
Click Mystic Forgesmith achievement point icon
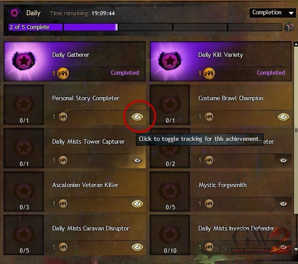click(209, 204)
